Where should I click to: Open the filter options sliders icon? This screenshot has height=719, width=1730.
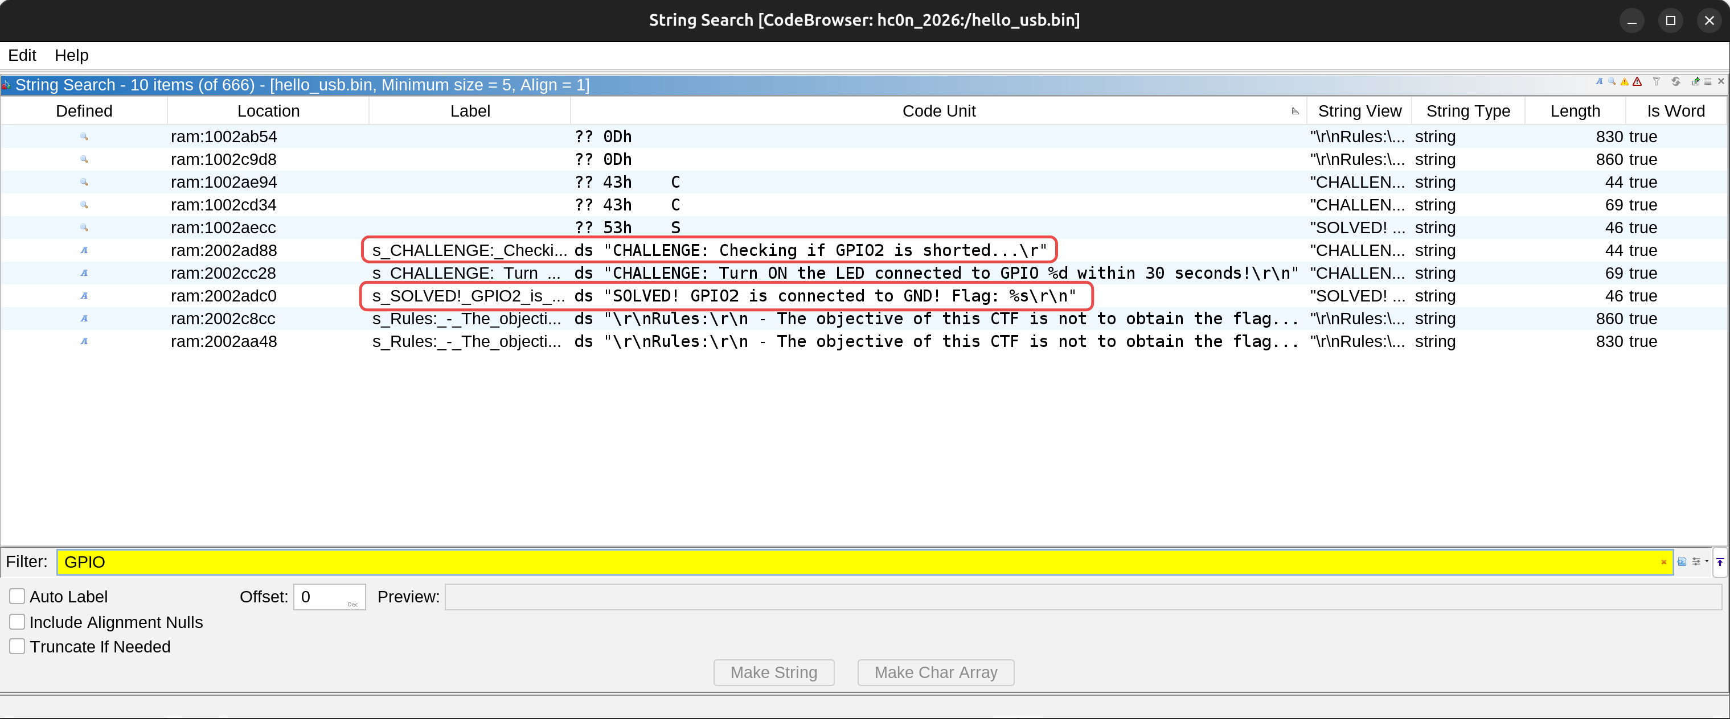1696,562
